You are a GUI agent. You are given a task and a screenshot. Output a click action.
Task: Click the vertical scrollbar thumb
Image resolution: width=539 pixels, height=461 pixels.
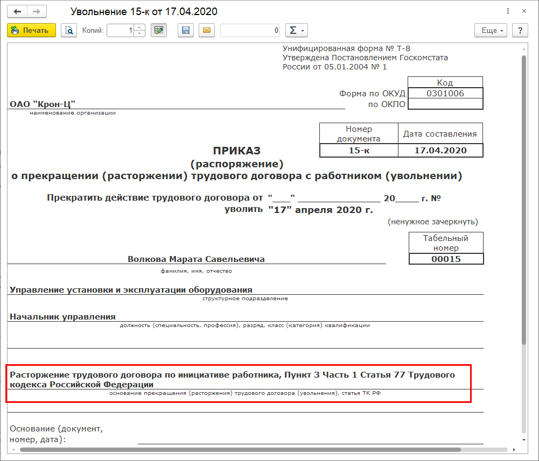point(524,200)
